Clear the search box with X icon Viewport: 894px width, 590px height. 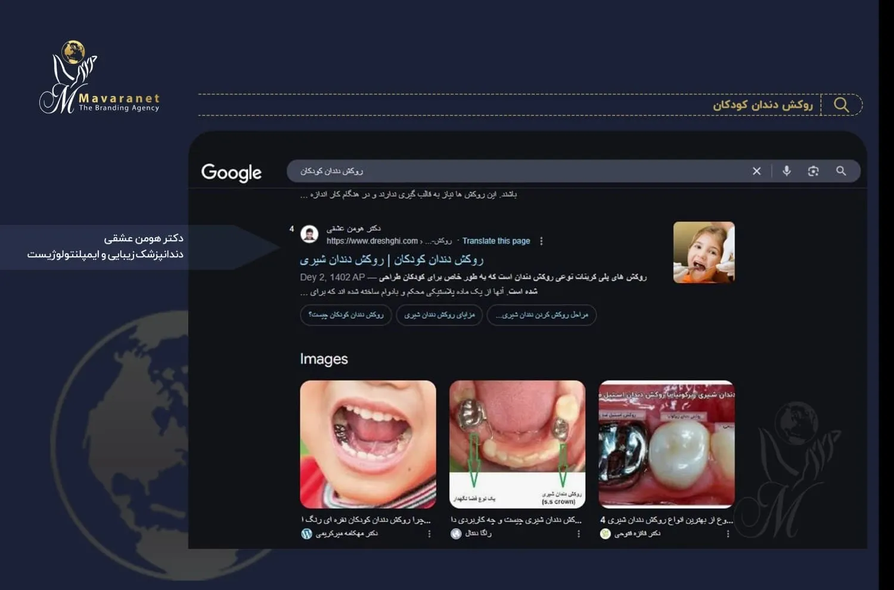click(x=756, y=171)
